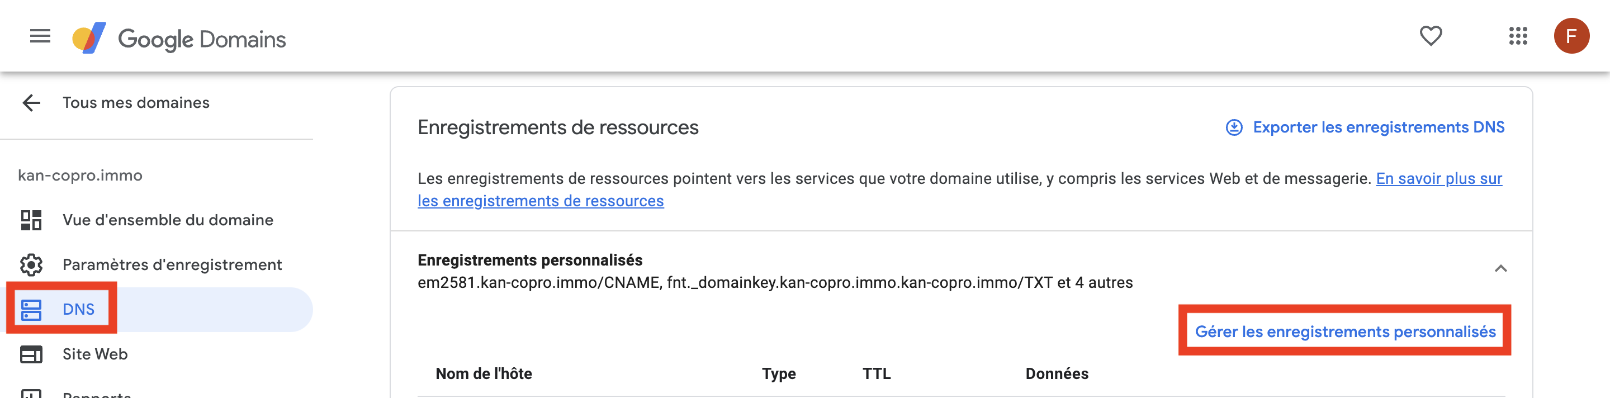This screenshot has width=1610, height=398.
Task: Open the Google apps grid
Action: point(1518,36)
